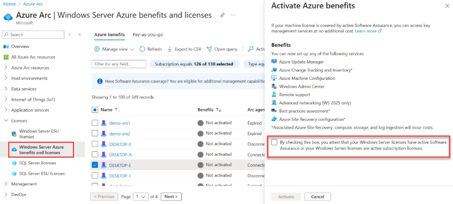Screen dimensions: 453x204
Task: Sort by the Benefits column arrows
Action: (x=219, y=110)
